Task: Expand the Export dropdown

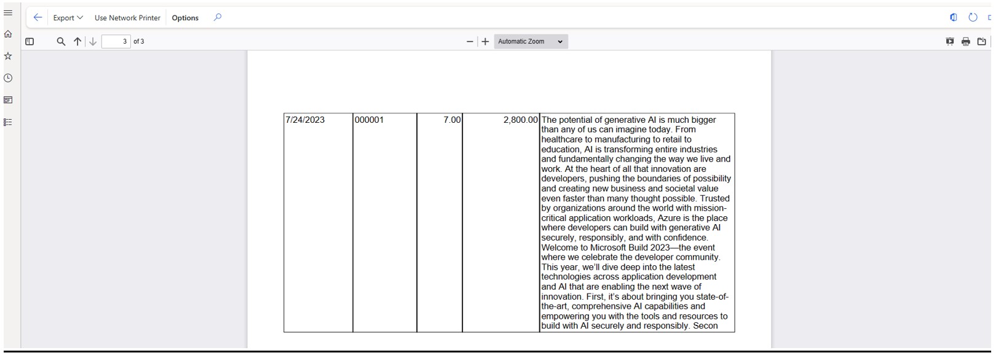Action: tap(68, 18)
